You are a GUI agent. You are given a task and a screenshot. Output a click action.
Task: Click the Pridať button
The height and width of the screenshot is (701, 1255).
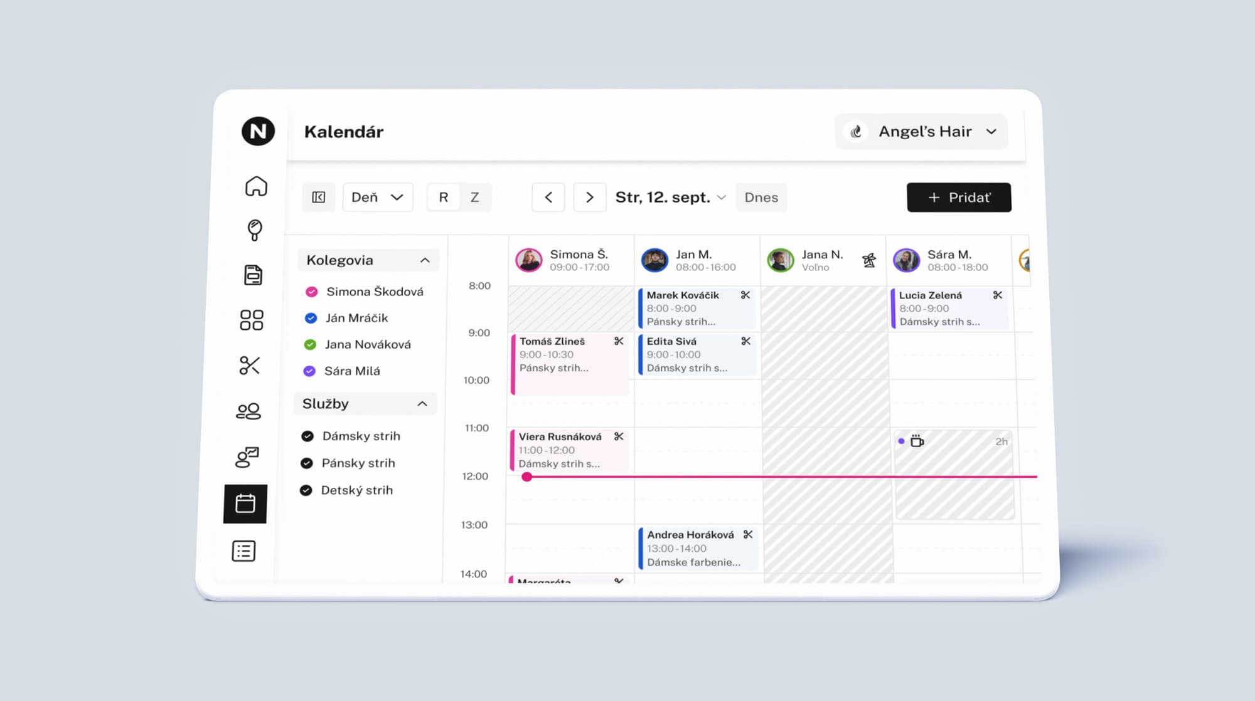point(958,198)
